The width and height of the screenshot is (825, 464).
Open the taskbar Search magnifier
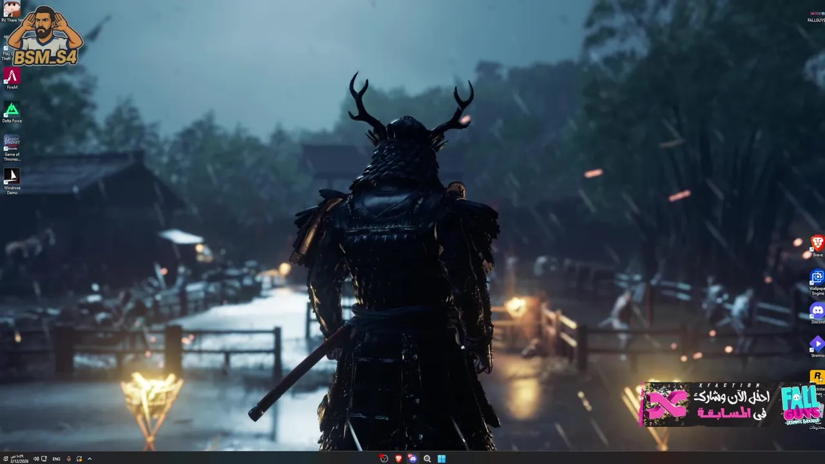point(427,458)
